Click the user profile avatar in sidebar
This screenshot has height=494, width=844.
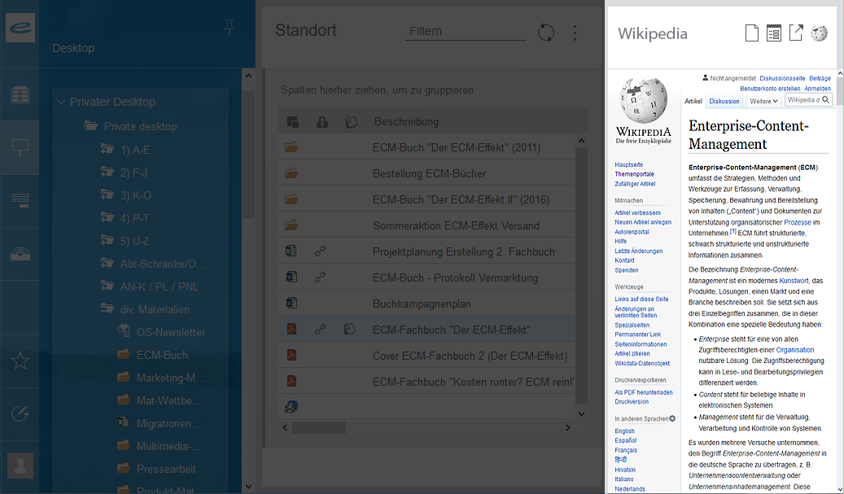click(x=20, y=466)
